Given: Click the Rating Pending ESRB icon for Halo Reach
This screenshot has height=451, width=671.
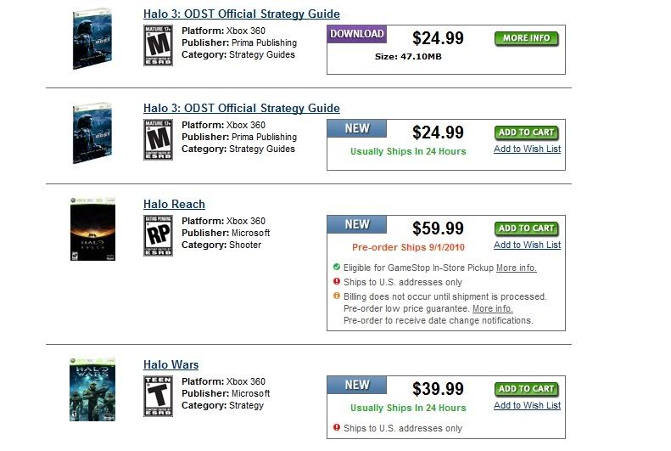Looking at the screenshot, I should (x=158, y=235).
